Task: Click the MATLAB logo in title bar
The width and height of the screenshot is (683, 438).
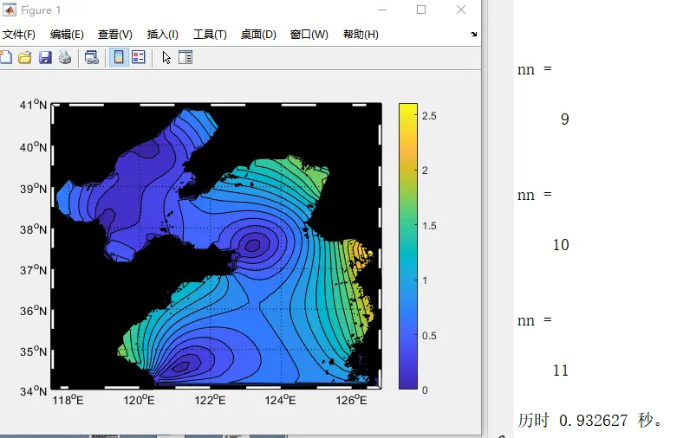Action: pos(10,10)
